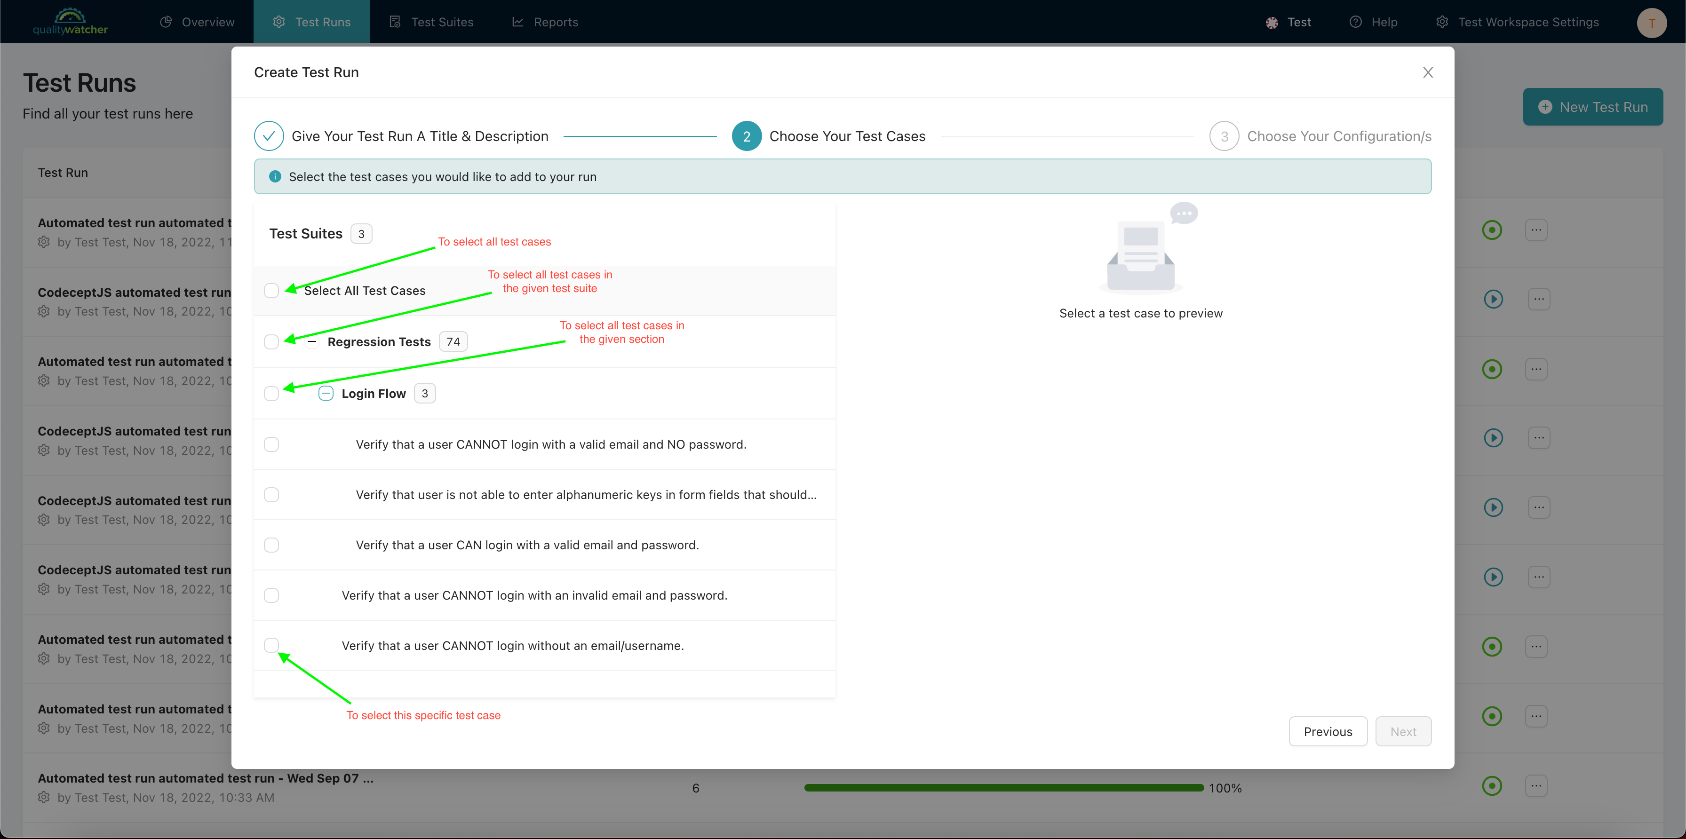Check the Select All Test Cases checkbox

pos(271,290)
